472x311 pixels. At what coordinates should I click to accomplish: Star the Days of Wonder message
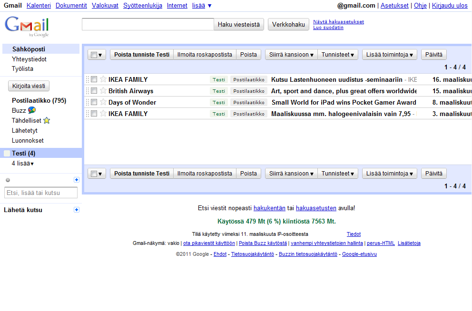tap(103, 102)
